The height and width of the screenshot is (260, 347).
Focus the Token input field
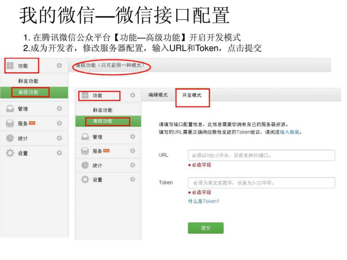pos(261,183)
